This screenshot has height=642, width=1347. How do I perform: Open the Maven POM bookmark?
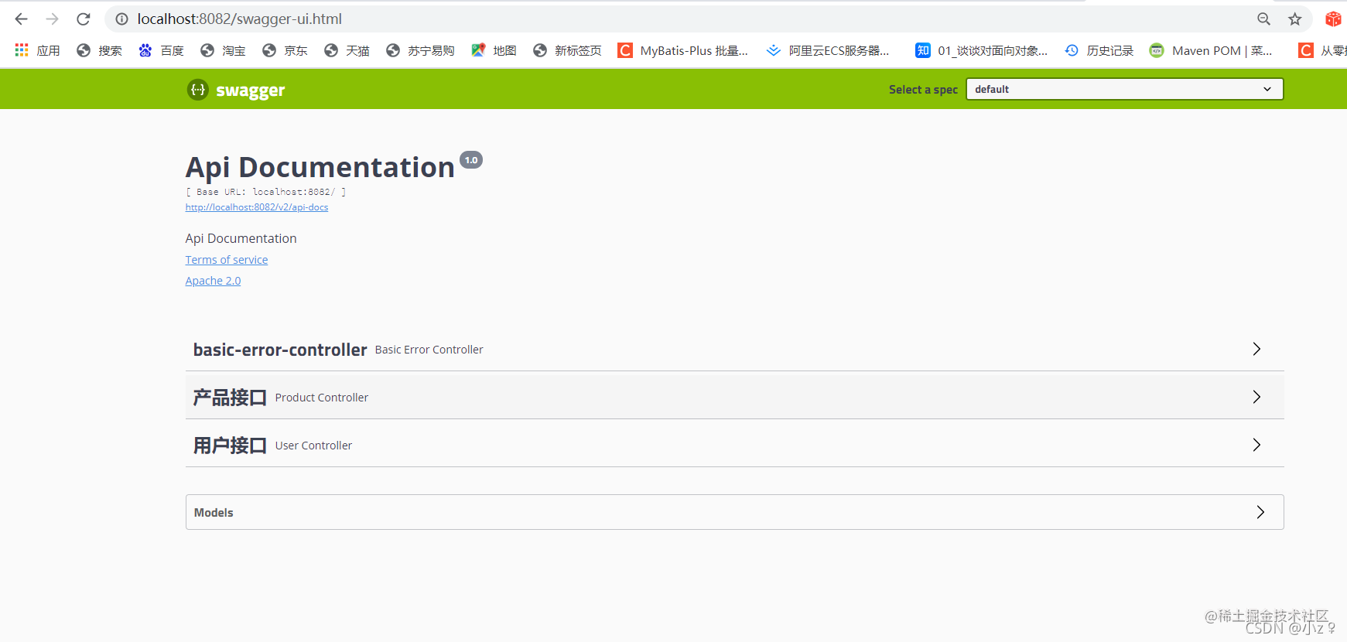coord(1211,50)
